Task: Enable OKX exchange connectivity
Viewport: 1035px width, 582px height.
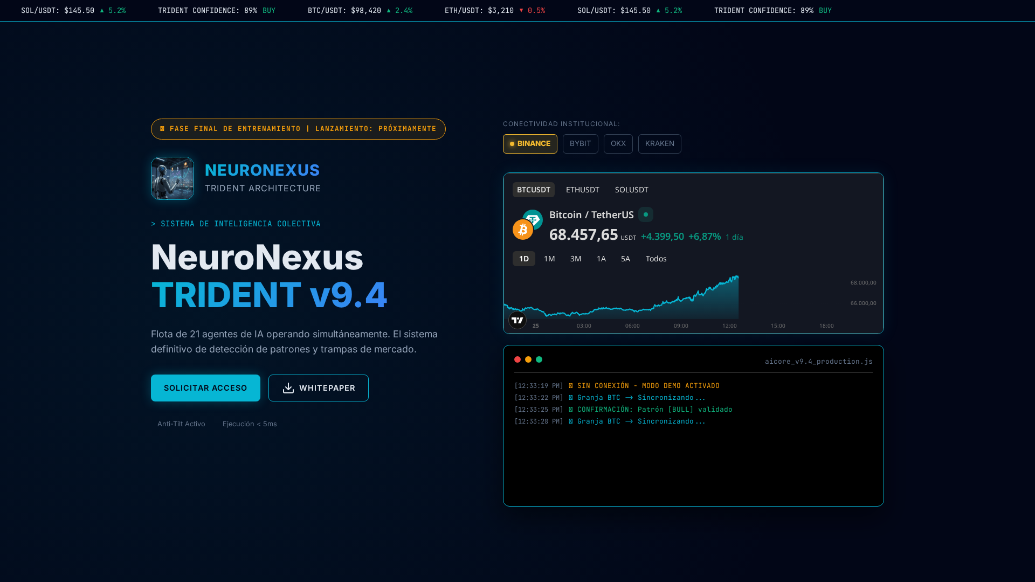Action: [x=618, y=144]
